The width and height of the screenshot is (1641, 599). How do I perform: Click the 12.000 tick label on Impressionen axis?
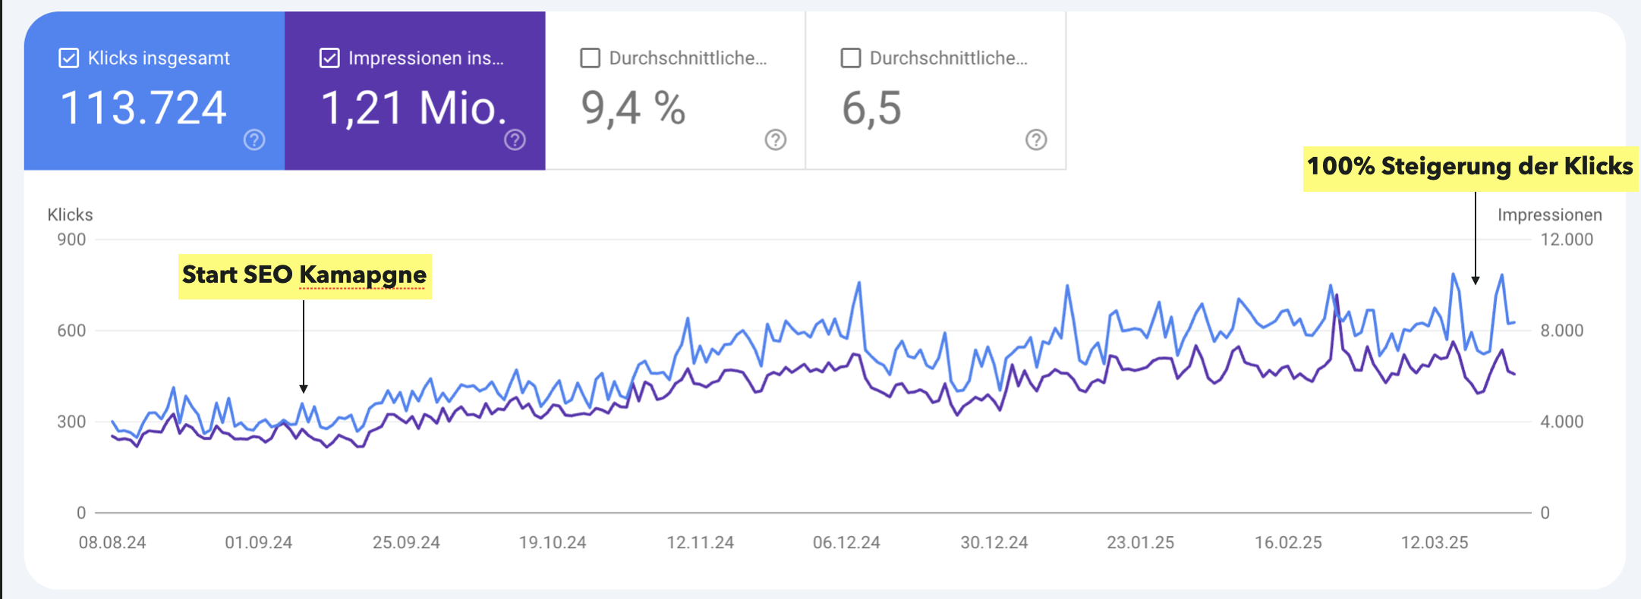coord(1566,240)
